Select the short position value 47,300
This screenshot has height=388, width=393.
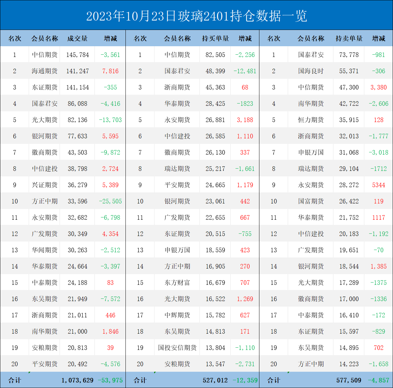click(349, 87)
